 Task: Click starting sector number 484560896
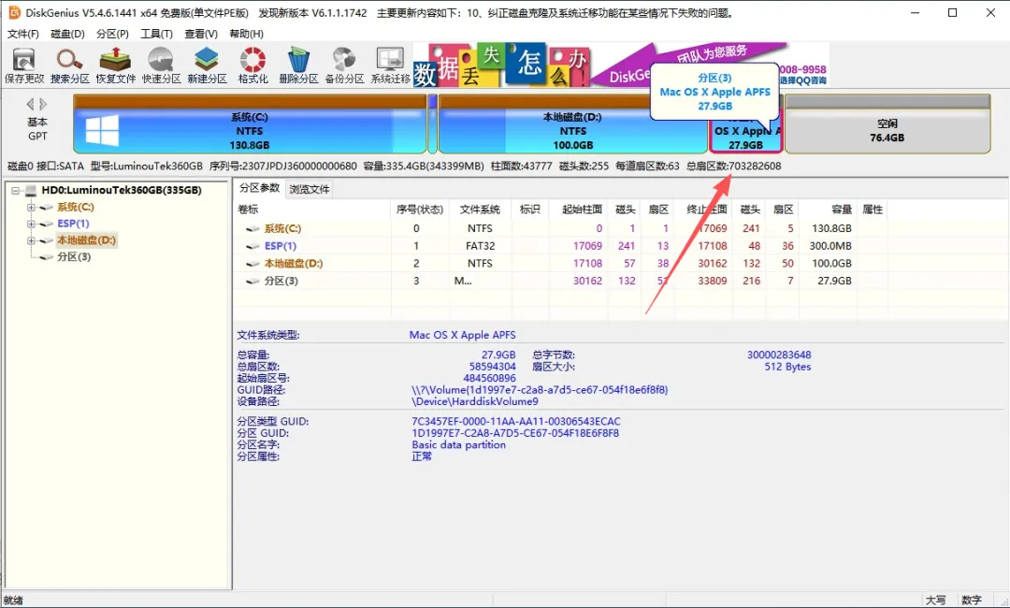pyautogui.click(x=489, y=378)
